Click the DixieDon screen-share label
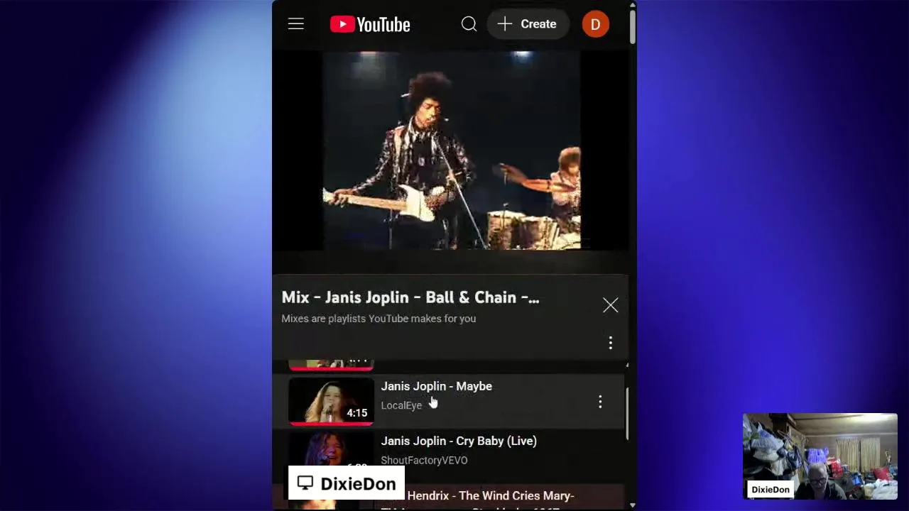 pos(347,483)
